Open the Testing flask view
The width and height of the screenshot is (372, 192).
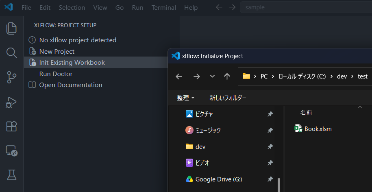[x=11, y=175]
